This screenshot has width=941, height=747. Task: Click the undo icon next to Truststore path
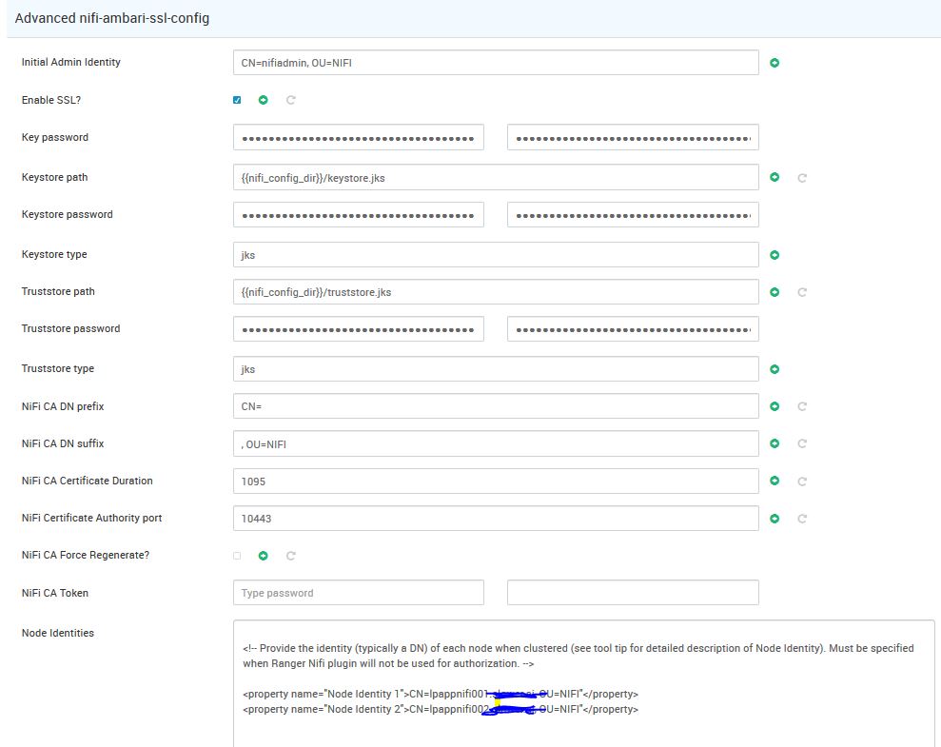pos(800,292)
